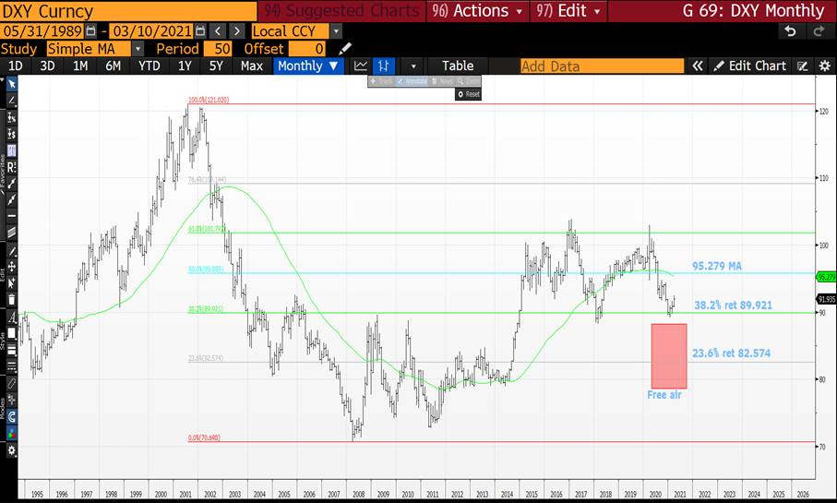This screenshot has height=503, width=837.
Task: Select the copy annotation pointer tool
Action: point(11,283)
